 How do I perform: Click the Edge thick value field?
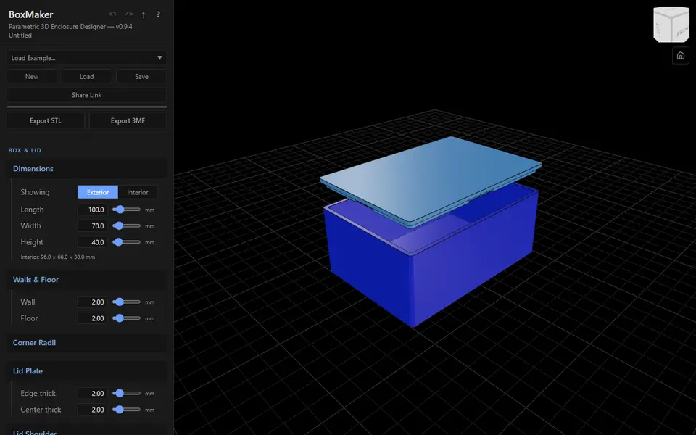pos(92,393)
